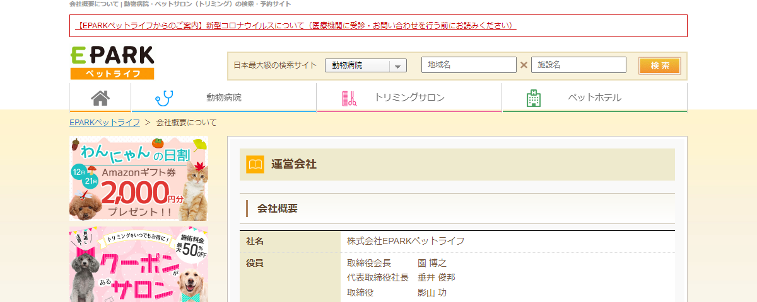Click the 株式会社EPARKペットライフ company name cell
This screenshot has height=302, width=757.
pyautogui.click(x=406, y=241)
